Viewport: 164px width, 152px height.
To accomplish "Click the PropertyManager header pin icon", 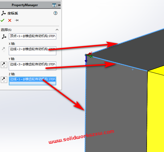I will click(x=59, y=5).
